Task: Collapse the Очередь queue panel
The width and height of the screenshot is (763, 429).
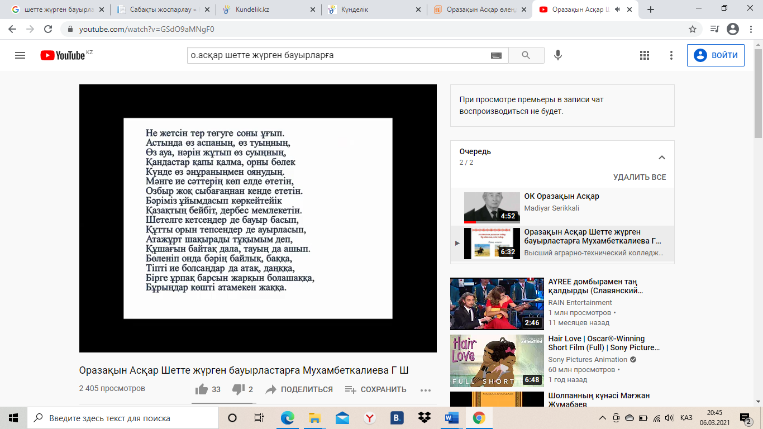Action: (662, 158)
